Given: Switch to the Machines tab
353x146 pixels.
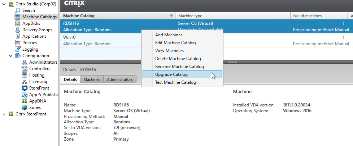Looking at the screenshot, I should click(92, 79).
